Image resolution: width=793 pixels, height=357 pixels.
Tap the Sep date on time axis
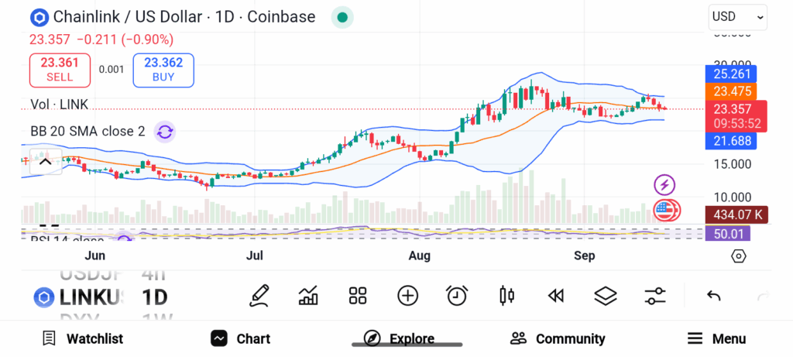(585, 256)
